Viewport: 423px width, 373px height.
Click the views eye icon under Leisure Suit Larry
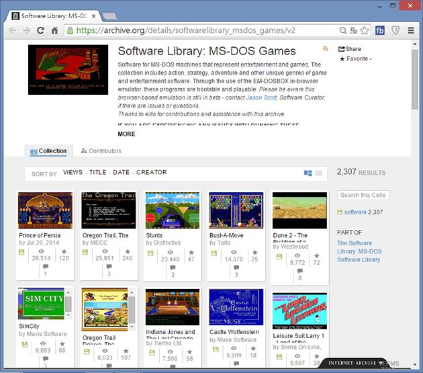(x=297, y=356)
